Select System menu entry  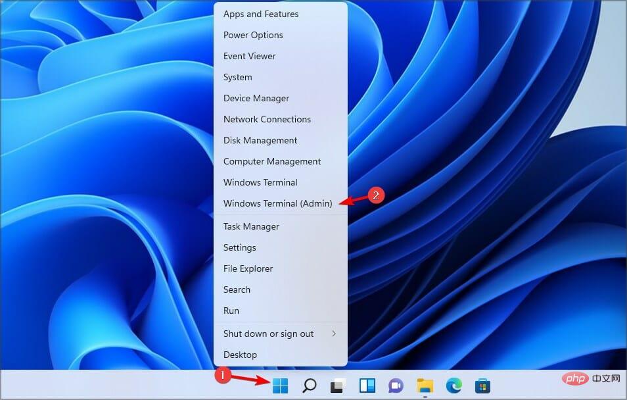pos(281,77)
